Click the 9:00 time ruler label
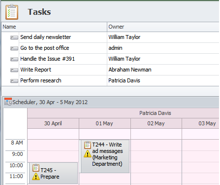The height and width of the screenshot is (185, 220). click(x=17, y=154)
